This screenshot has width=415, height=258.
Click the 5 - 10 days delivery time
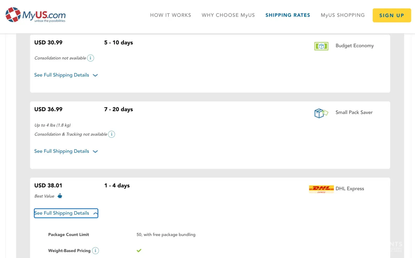(118, 43)
